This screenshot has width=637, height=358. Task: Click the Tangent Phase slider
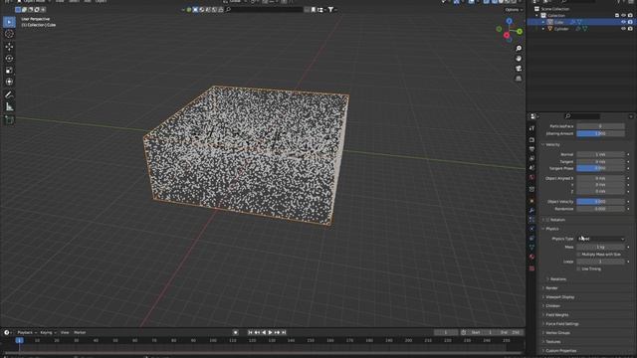point(600,168)
